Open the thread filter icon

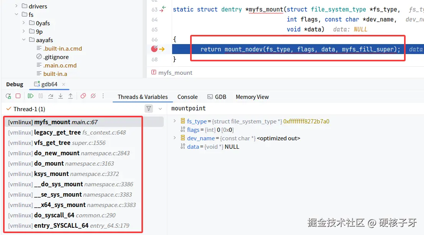point(149,109)
